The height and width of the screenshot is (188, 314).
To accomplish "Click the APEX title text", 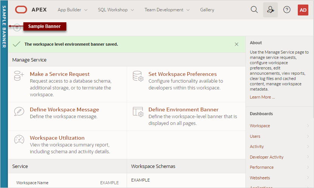I will 39,10.
